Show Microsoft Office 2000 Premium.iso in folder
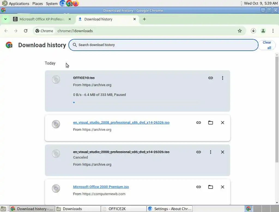The image size is (279, 212). click(x=211, y=187)
